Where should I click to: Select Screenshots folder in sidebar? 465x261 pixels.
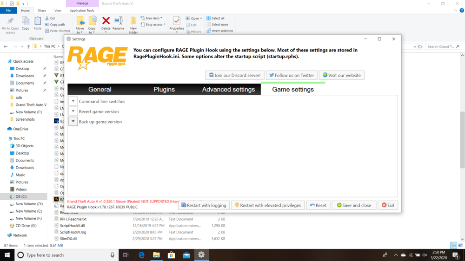point(25,119)
